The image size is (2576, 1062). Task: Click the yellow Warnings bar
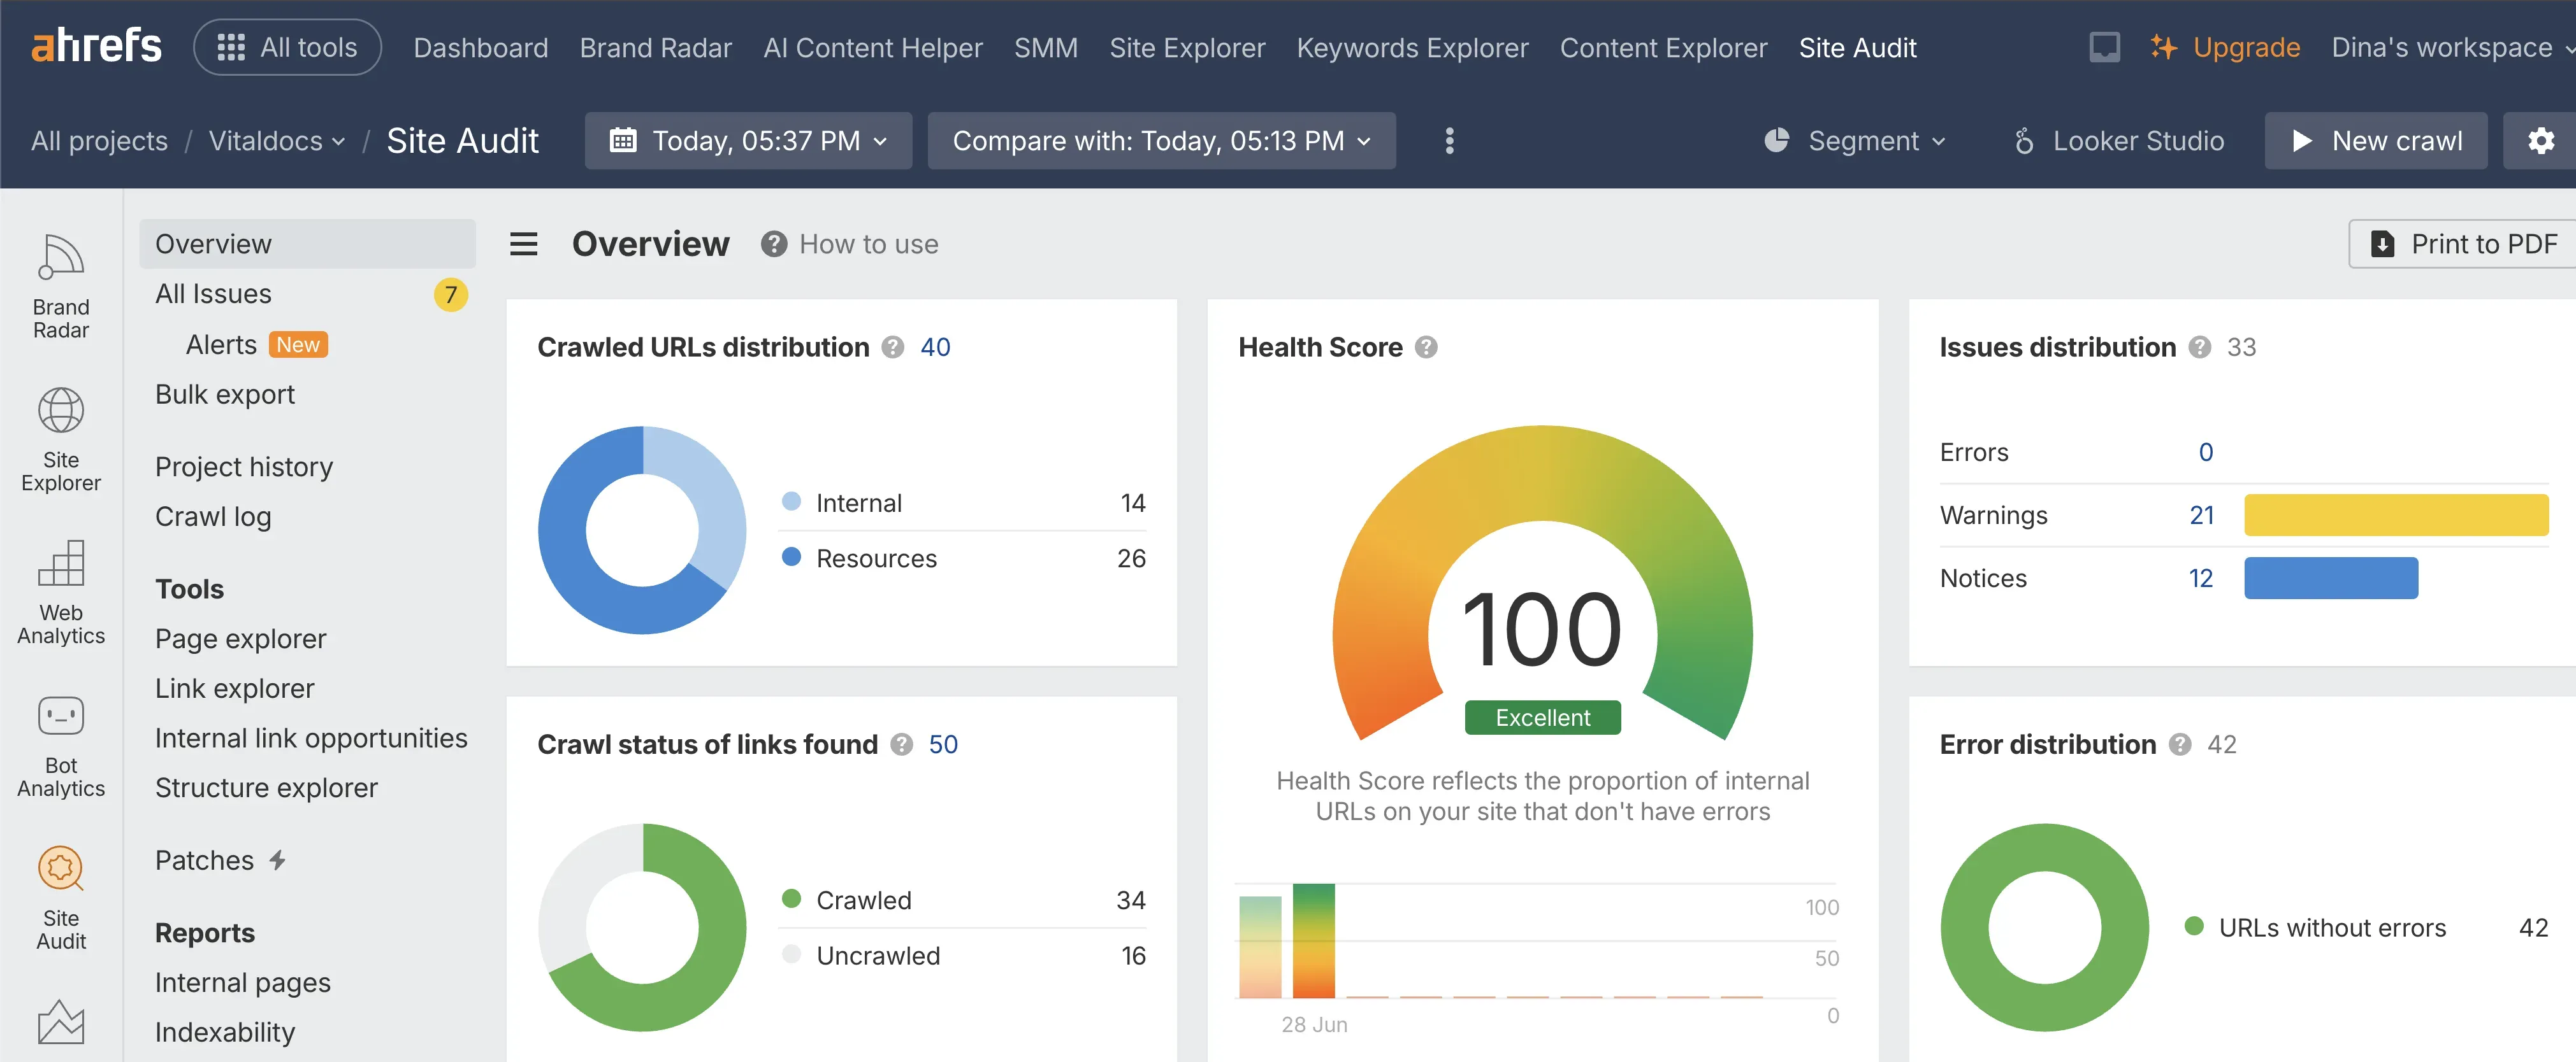(2396, 516)
